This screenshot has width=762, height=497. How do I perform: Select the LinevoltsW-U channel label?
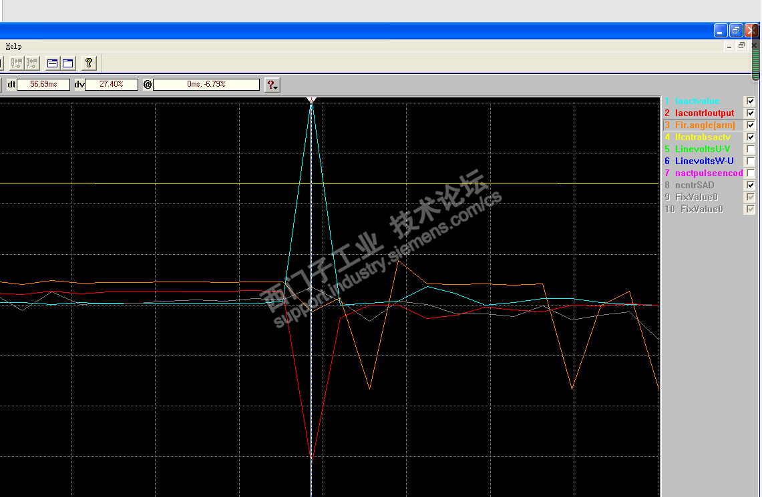point(705,161)
